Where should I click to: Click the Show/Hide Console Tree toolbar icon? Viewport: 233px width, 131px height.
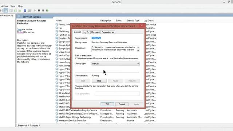click(x=6, y=11)
